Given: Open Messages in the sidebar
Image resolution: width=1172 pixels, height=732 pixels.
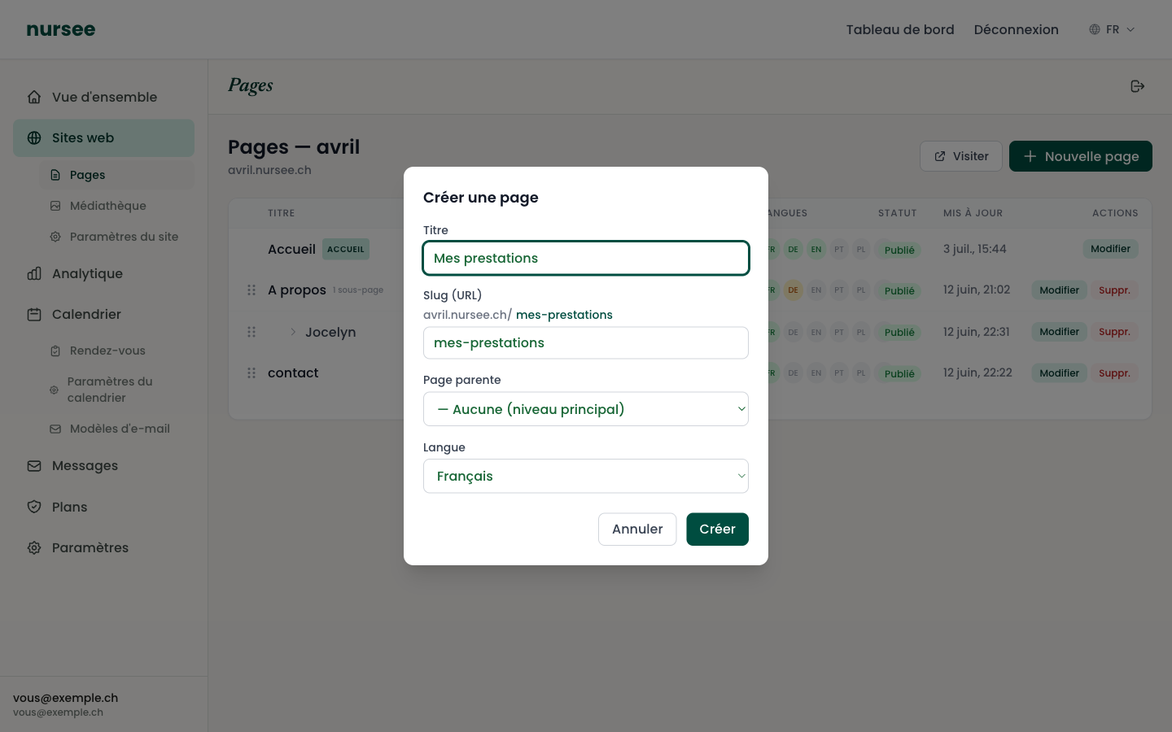Looking at the screenshot, I should coord(103,465).
